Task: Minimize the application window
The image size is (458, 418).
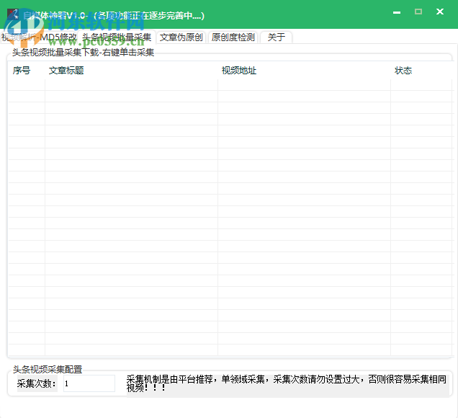Action: pyautogui.click(x=397, y=12)
